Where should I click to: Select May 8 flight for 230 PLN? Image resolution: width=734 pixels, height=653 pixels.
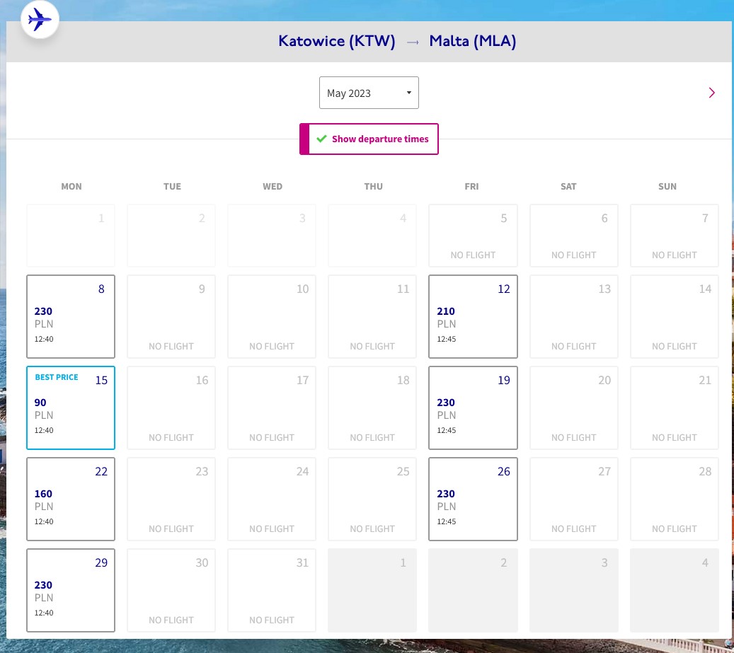71,317
